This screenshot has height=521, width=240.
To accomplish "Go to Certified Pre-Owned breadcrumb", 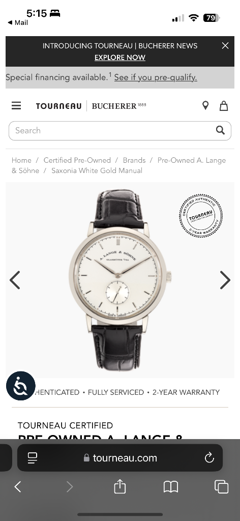I will (77, 160).
